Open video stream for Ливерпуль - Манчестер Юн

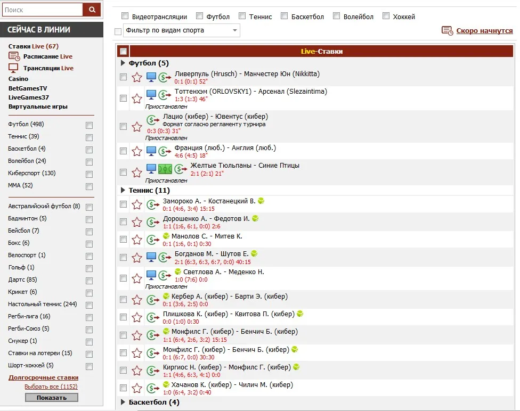point(151,77)
